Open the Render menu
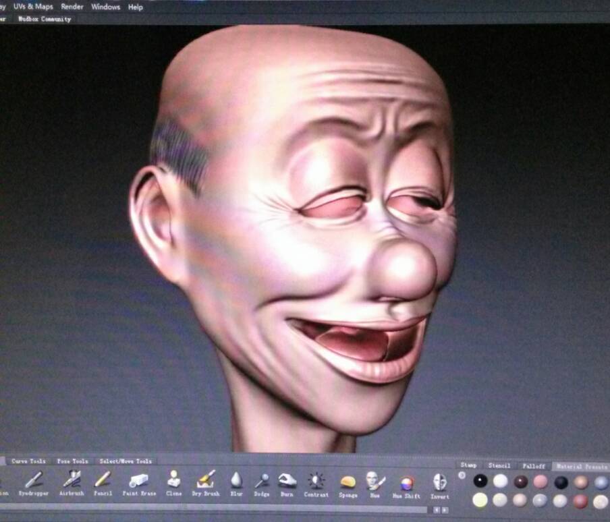610x522 pixels. click(x=72, y=7)
